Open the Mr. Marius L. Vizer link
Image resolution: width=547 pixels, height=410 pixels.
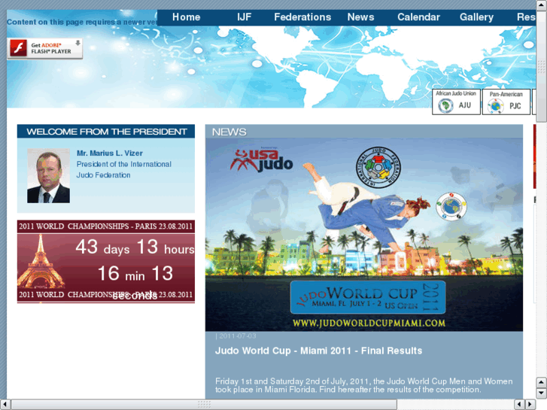110,153
